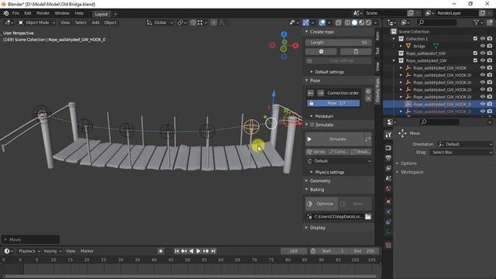Click the folder icon beside bake path
496x279 pixels.
[368, 217]
